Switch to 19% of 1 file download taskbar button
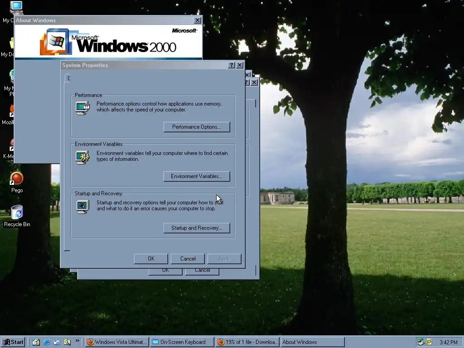This screenshot has width=464, height=348. (247, 342)
